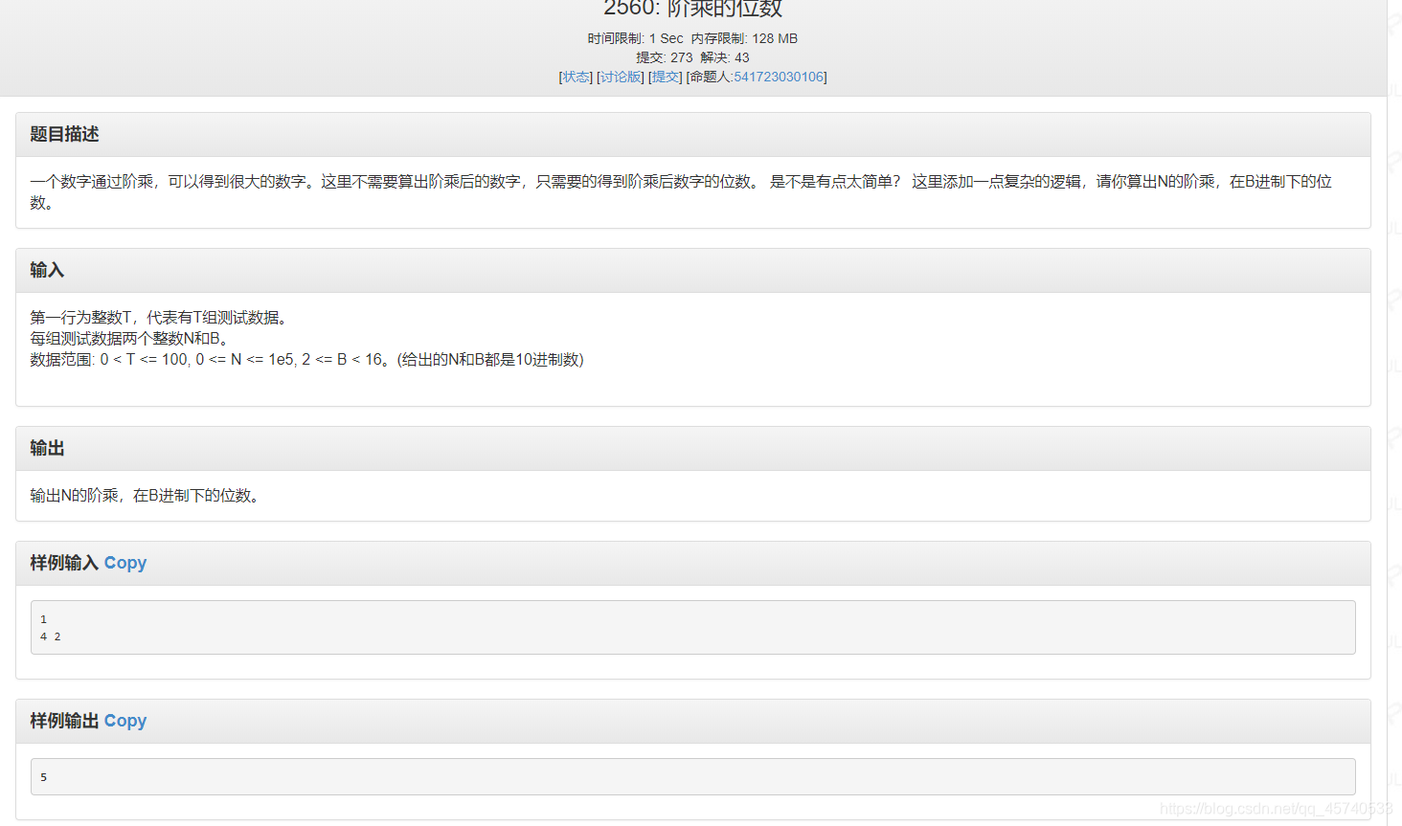Click the problem title 2560: 阶乘的位数
Viewport: 1402px width, 826px height.
tap(693, 9)
